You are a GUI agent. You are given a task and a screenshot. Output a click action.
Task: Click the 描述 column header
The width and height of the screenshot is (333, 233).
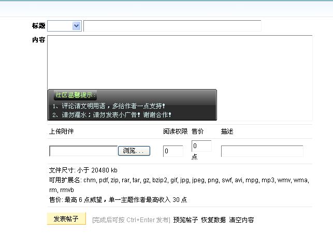227,132
